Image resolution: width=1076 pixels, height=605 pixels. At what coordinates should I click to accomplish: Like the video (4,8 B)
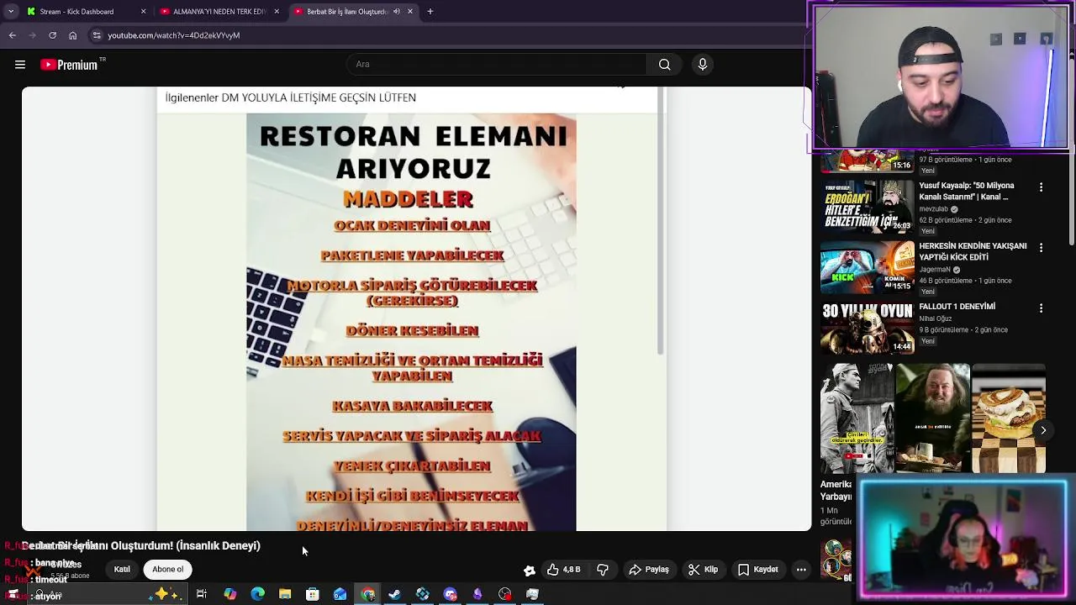(x=563, y=570)
